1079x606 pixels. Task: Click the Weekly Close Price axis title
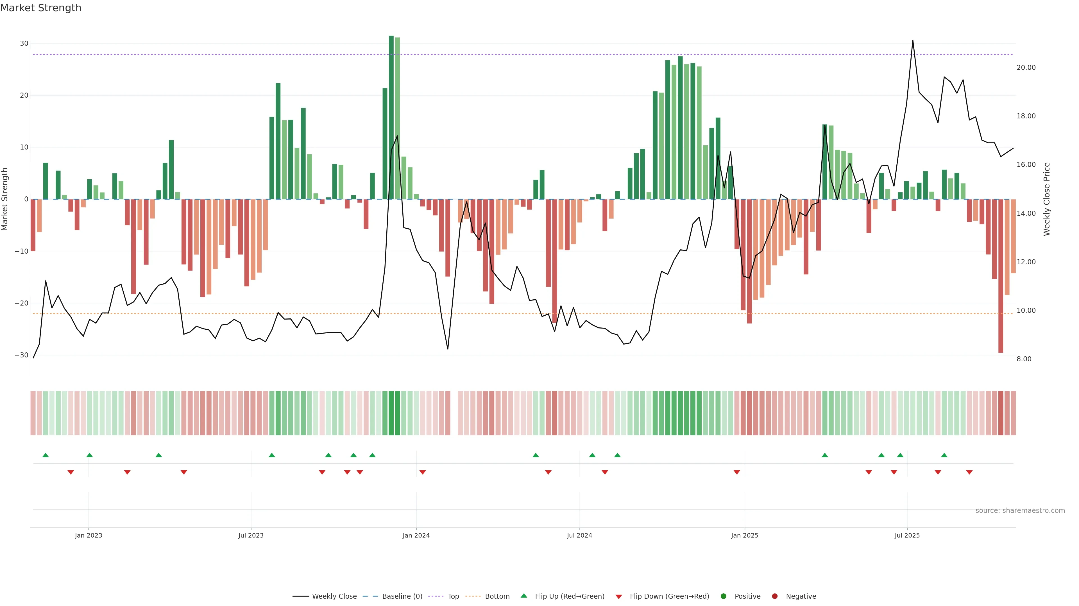[x=1047, y=199]
